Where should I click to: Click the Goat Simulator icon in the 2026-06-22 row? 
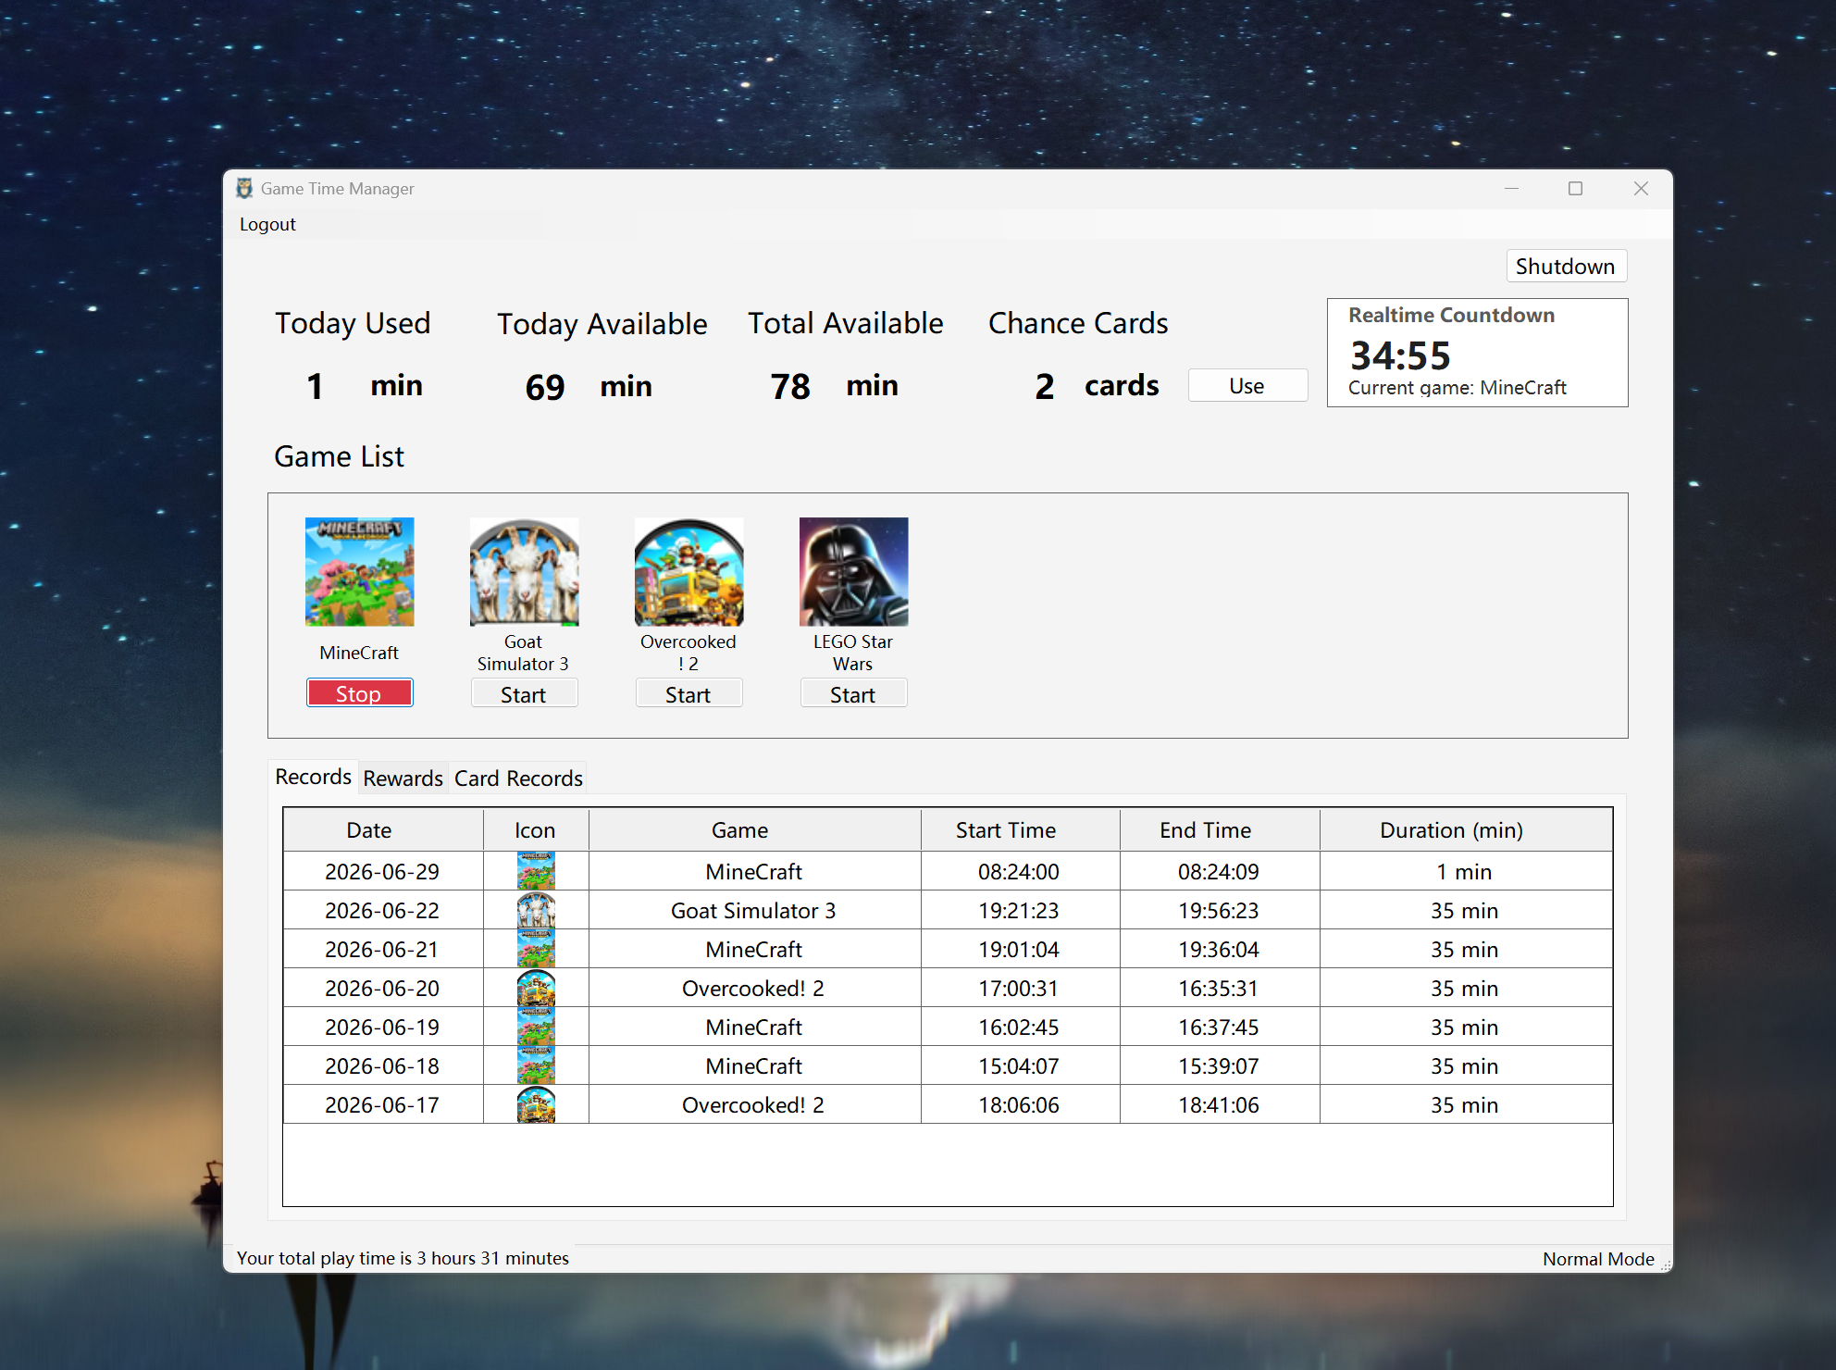point(536,910)
